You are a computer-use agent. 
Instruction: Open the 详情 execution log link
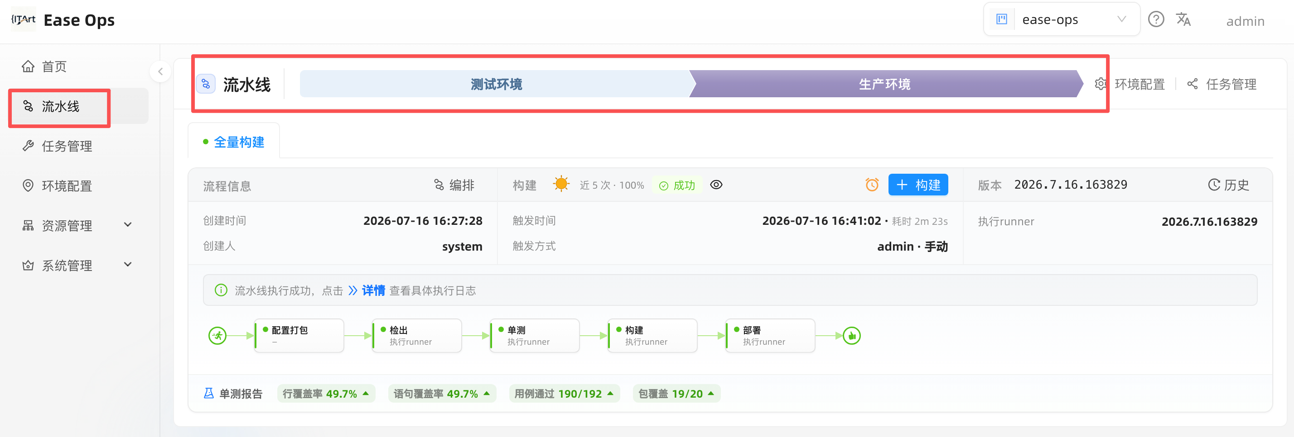tap(373, 290)
